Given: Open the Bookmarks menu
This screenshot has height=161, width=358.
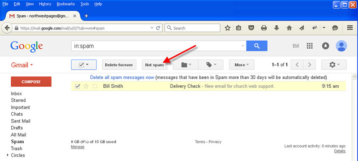Looking at the screenshot, I should [66, 4].
